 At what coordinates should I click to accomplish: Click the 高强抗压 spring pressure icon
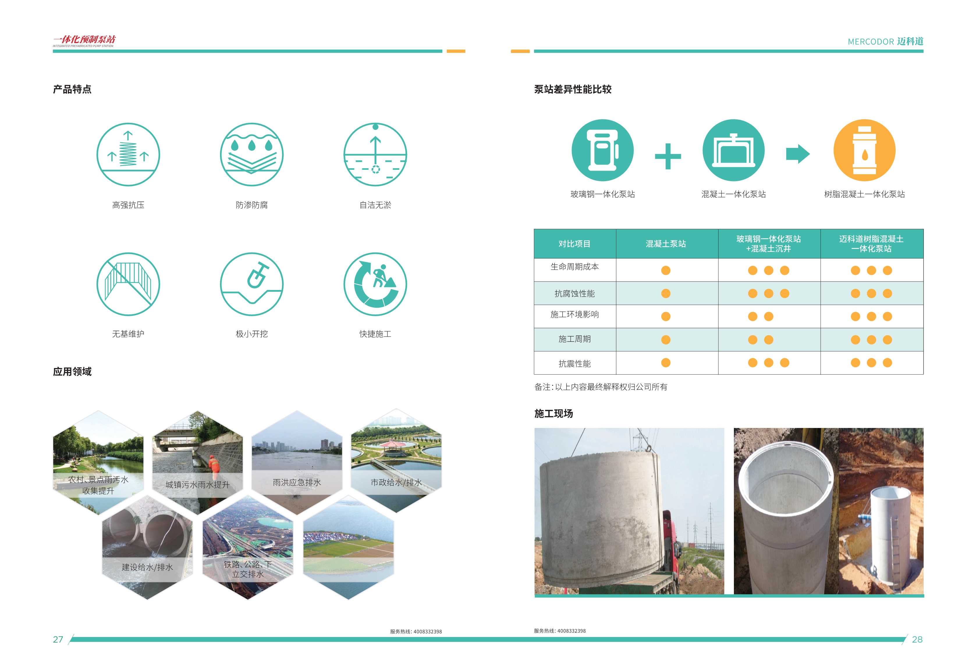click(128, 155)
